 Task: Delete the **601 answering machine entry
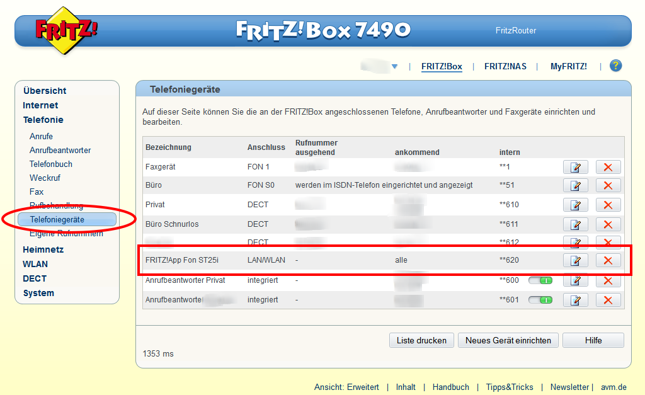coord(608,301)
